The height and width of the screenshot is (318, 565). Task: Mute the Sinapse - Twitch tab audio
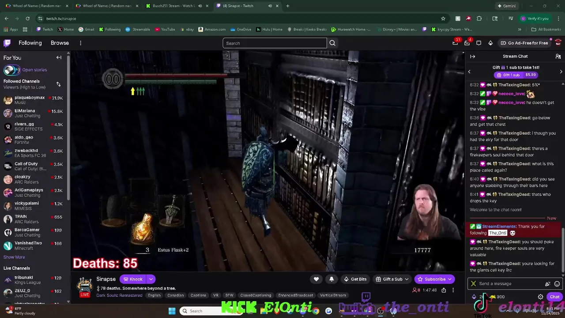tap(270, 6)
